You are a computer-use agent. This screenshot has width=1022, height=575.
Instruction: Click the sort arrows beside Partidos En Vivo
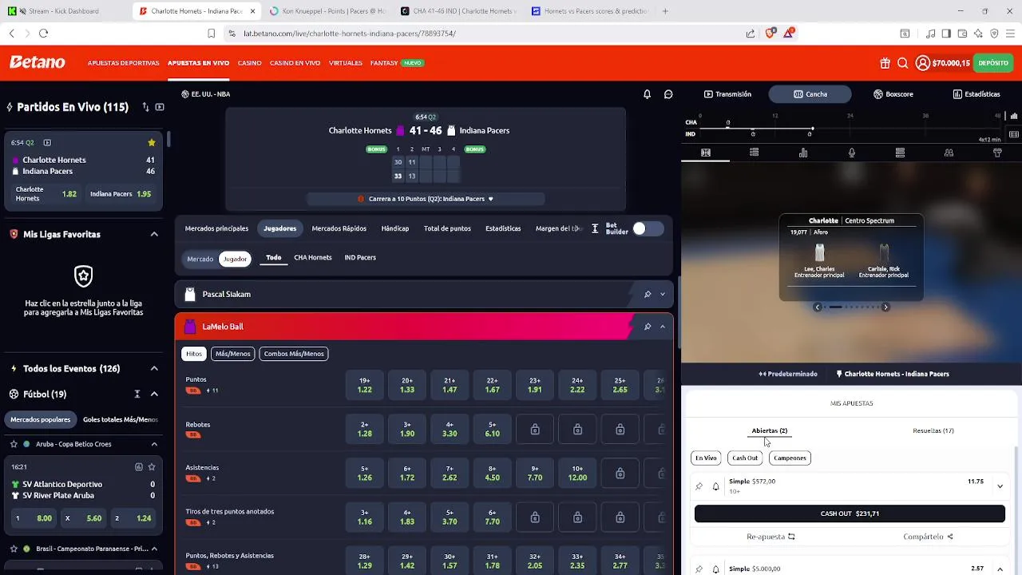[x=145, y=107]
